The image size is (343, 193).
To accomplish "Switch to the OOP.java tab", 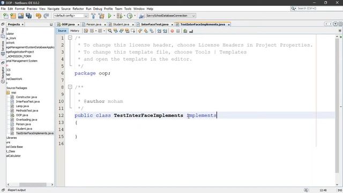I will tap(68, 24).
